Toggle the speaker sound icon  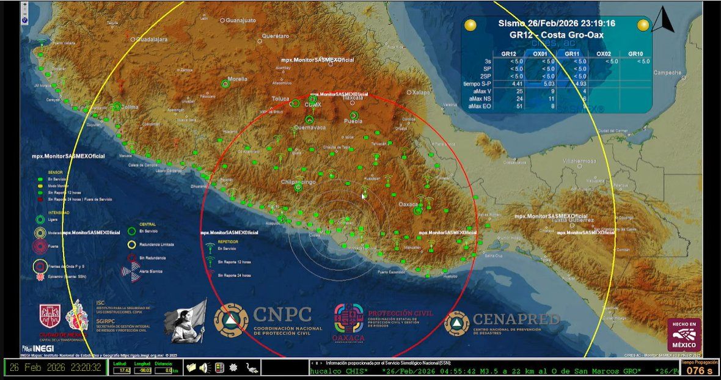pos(205,368)
